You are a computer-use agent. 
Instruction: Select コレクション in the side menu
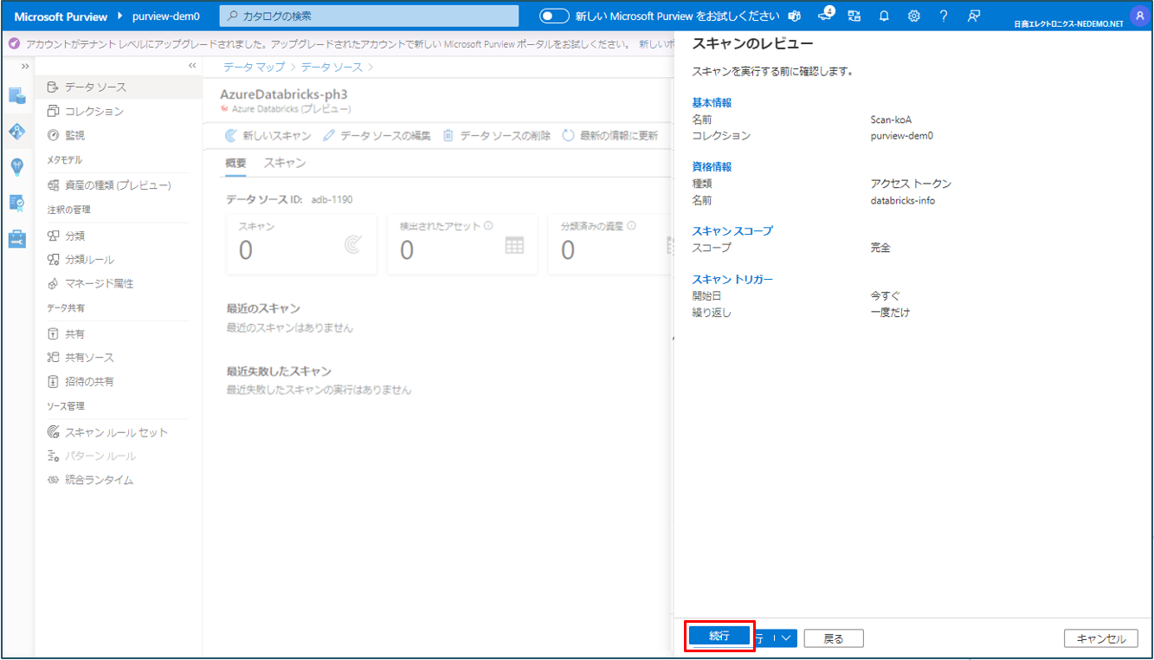93,112
